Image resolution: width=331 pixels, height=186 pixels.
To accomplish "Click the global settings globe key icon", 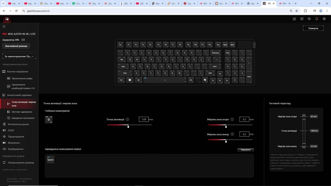I will [x=49, y=119].
